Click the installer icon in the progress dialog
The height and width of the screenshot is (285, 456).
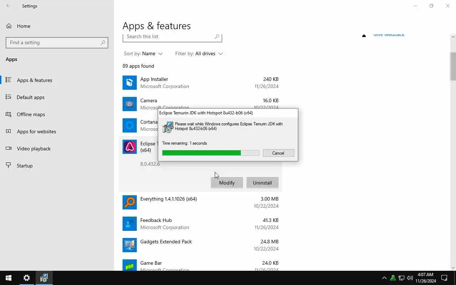tap(168, 127)
